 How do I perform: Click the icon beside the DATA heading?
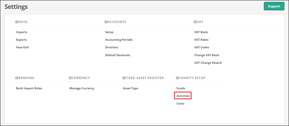[x=17, y=22]
